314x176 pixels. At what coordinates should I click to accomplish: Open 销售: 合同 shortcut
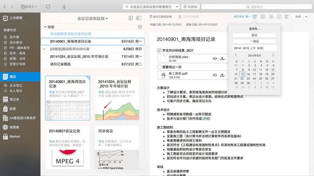click(x=15, y=59)
